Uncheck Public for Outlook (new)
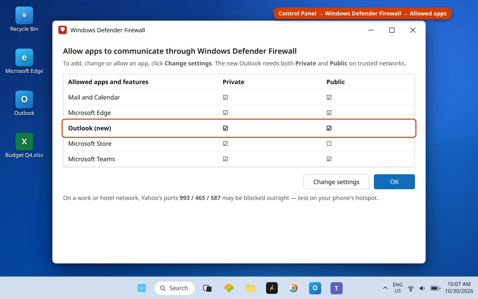Viewport: 478px width, 299px height. click(x=329, y=128)
